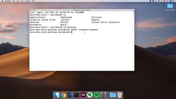This screenshot has width=176, height=99.
Task: Open the Terminal application menu
Action: click(8, 1)
